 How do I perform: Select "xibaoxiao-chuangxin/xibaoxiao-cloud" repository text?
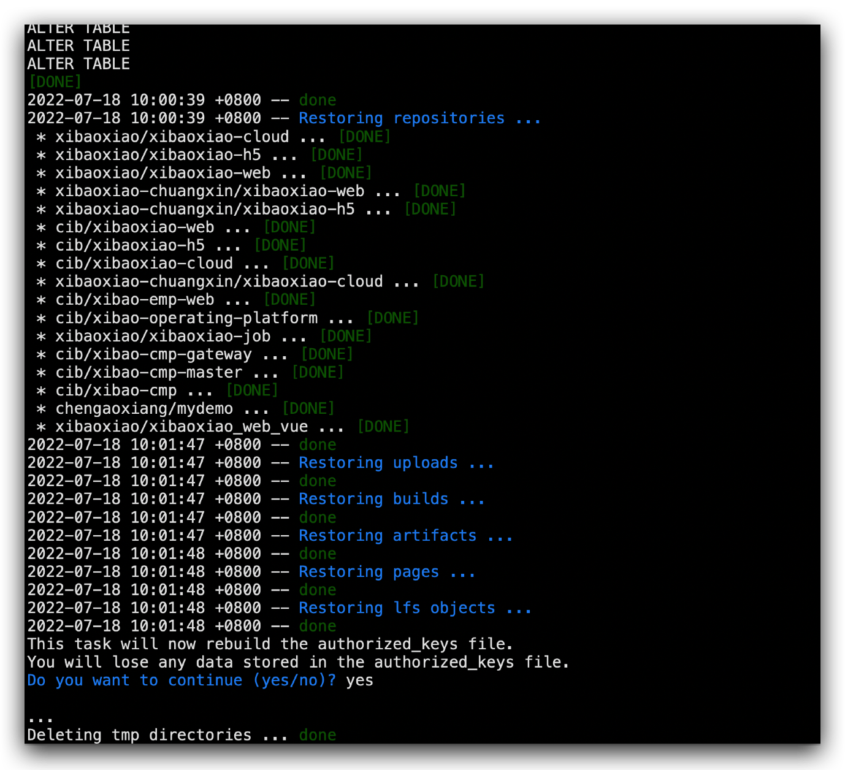pos(219,281)
